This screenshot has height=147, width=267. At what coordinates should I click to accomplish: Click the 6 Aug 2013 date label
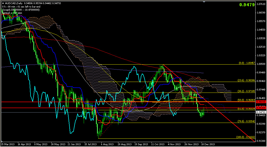pyautogui.click(x=107, y=144)
